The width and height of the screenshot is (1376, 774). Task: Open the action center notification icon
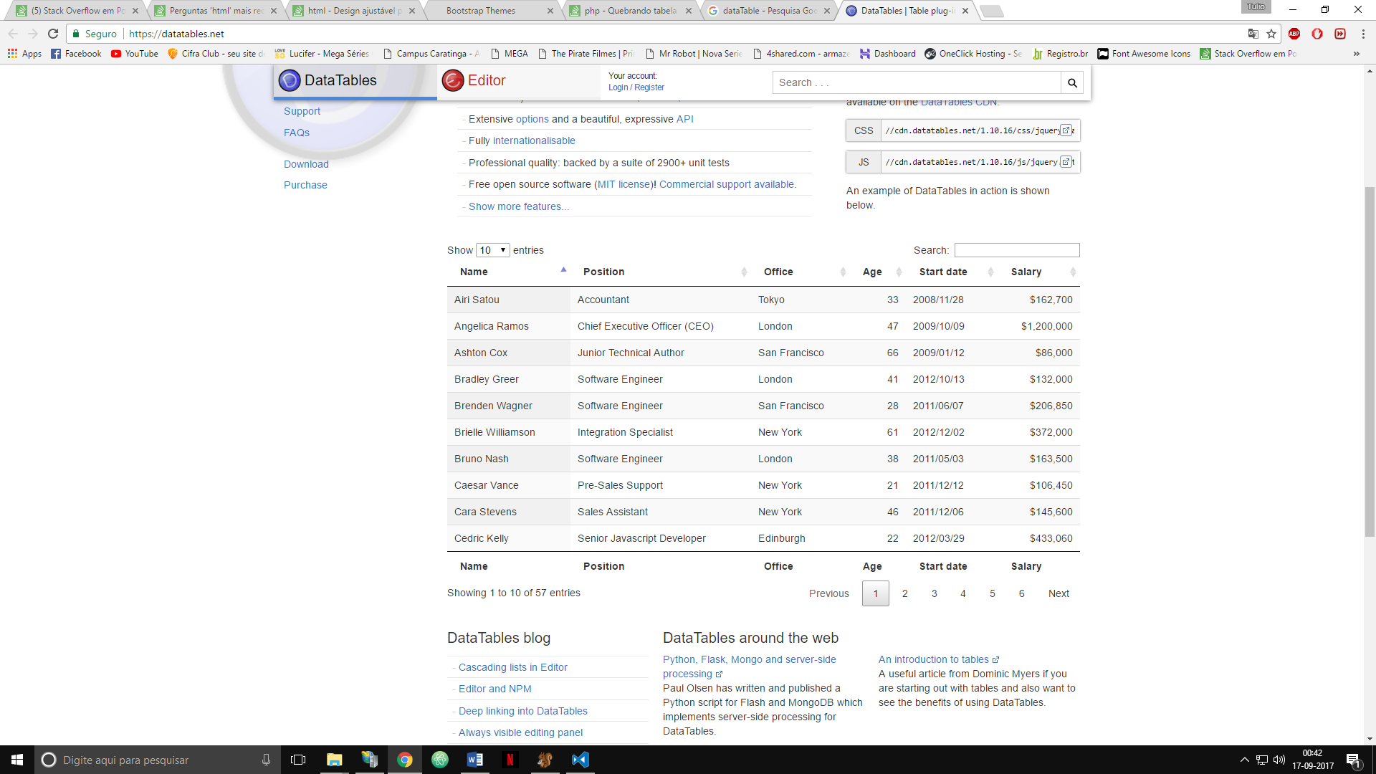1353,760
